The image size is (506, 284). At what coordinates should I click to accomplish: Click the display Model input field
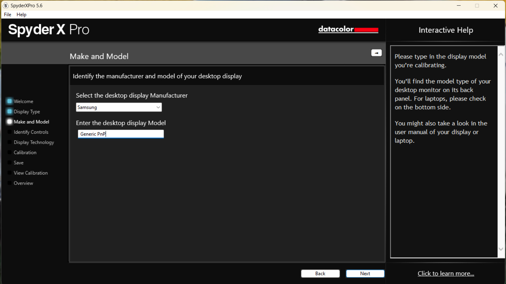[121, 134]
